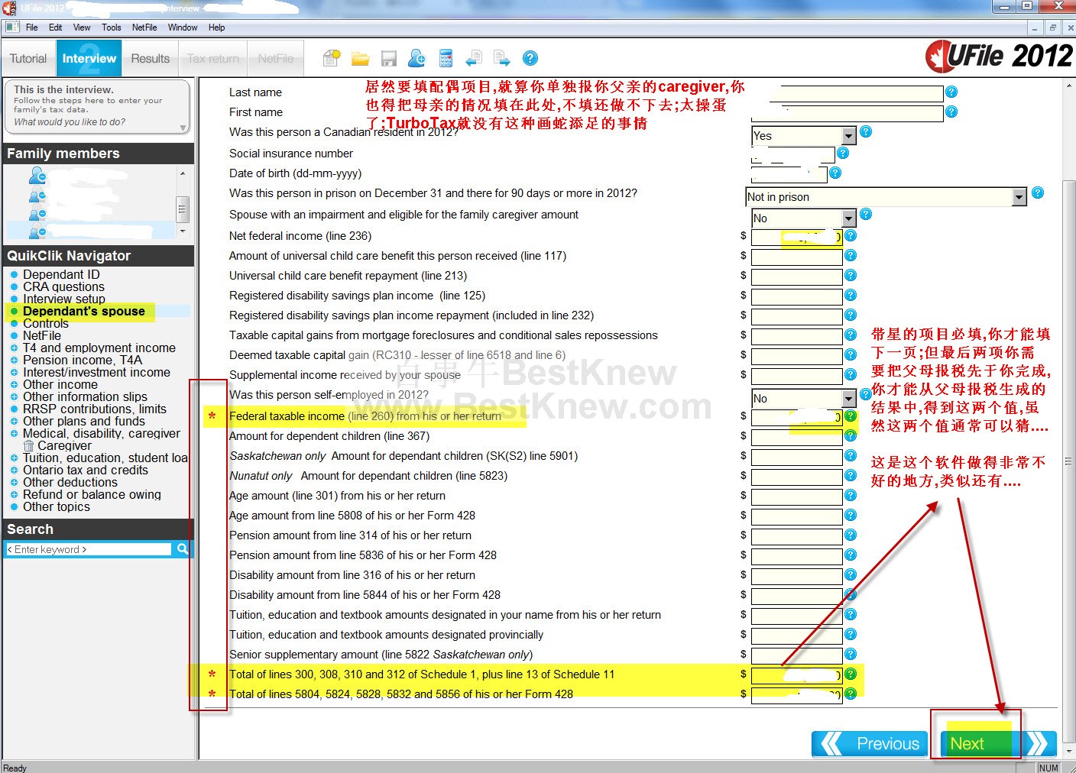Go to next page via document-right-arrow icon
The width and height of the screenshot is (1076, 773).
502,58
